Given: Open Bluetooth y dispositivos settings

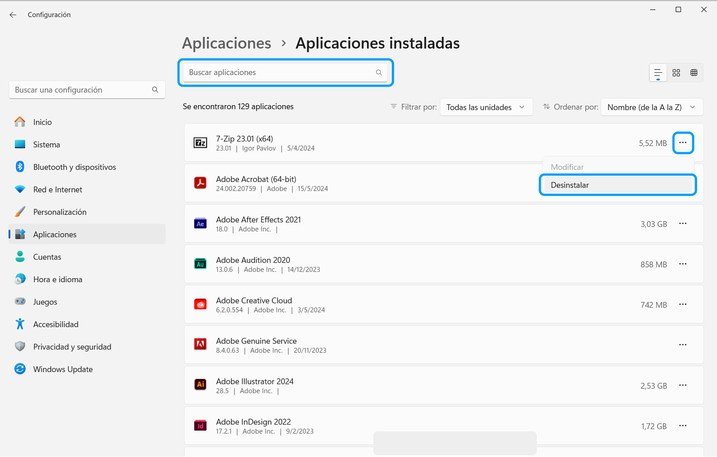Looking at the screenshot, I should click(87, 167).
